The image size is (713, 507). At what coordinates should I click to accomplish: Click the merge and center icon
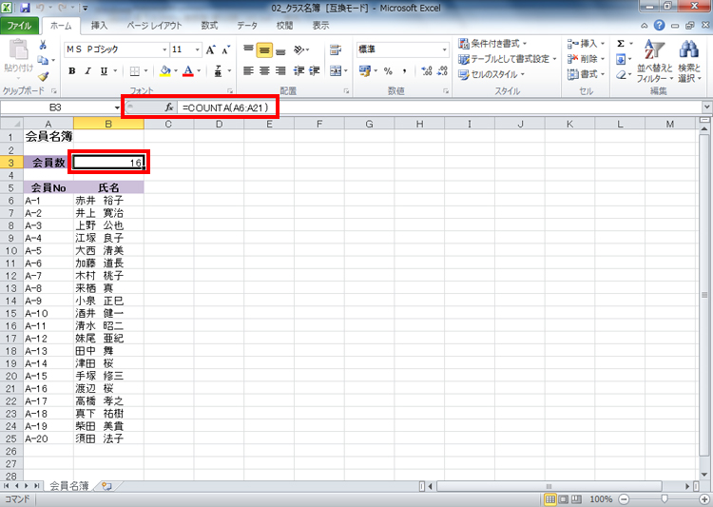click(x=336, y=71)
